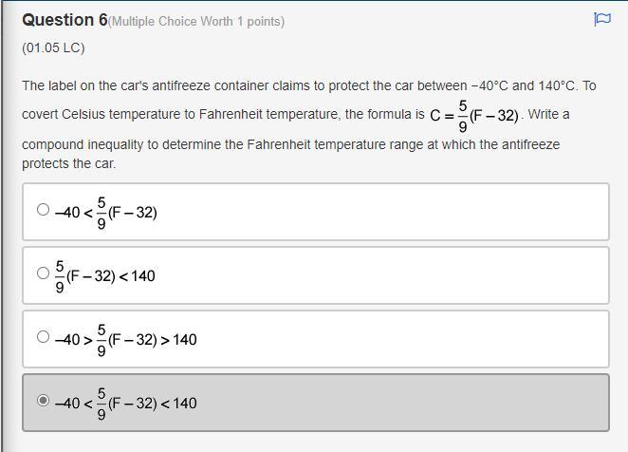Click the second option's 5/9(F − 32) < 140 expression
This screenshot has width=628, height=452.
click(x=106, y=276)
